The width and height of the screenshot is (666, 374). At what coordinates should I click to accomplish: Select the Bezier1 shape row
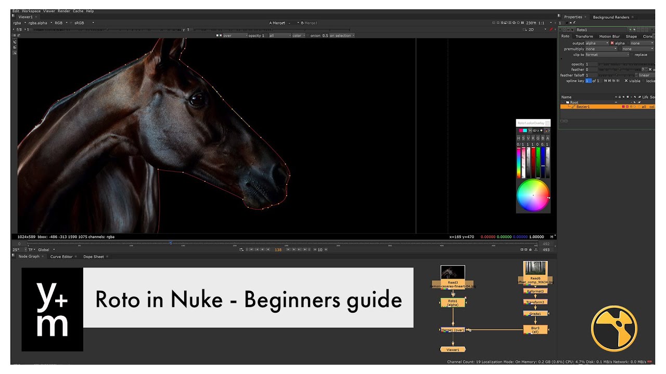607,106
